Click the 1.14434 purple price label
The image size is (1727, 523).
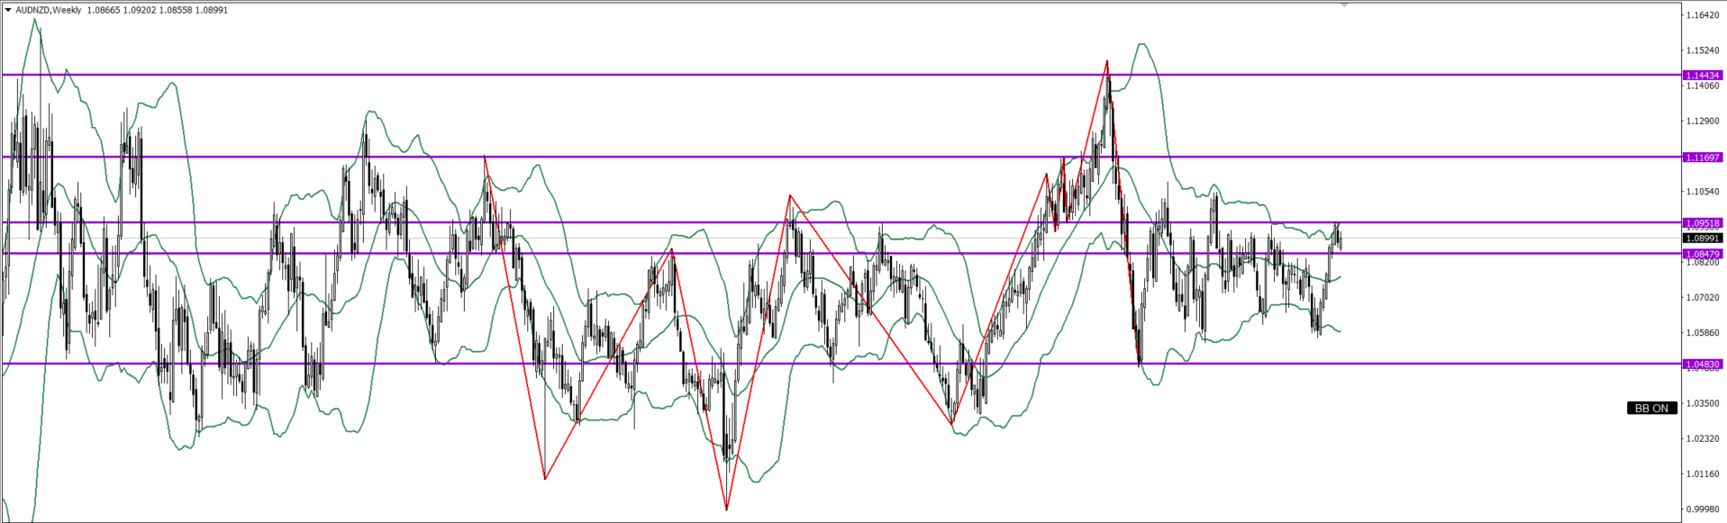tap(1703, 76)
